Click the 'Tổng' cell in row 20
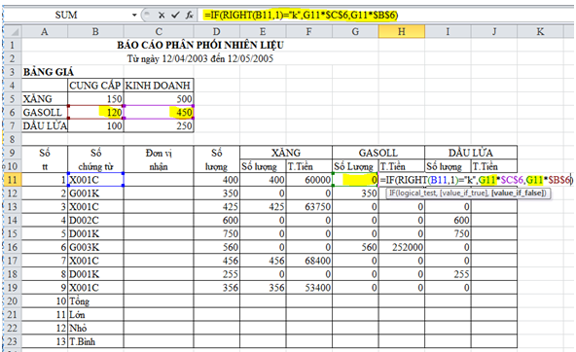Image resolution: width=576 pixels, height=352 pixels. point(95,301)
